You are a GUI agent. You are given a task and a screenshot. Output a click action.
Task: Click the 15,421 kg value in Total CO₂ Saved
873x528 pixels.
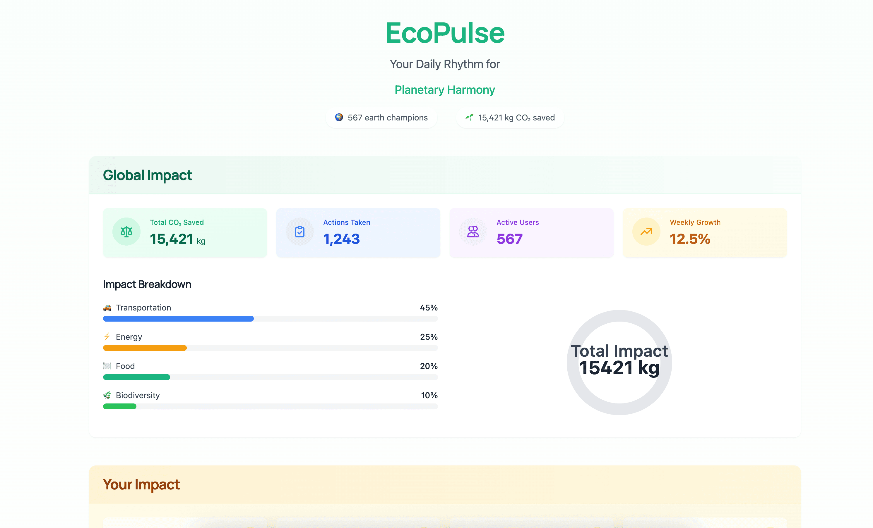(177, 239)
